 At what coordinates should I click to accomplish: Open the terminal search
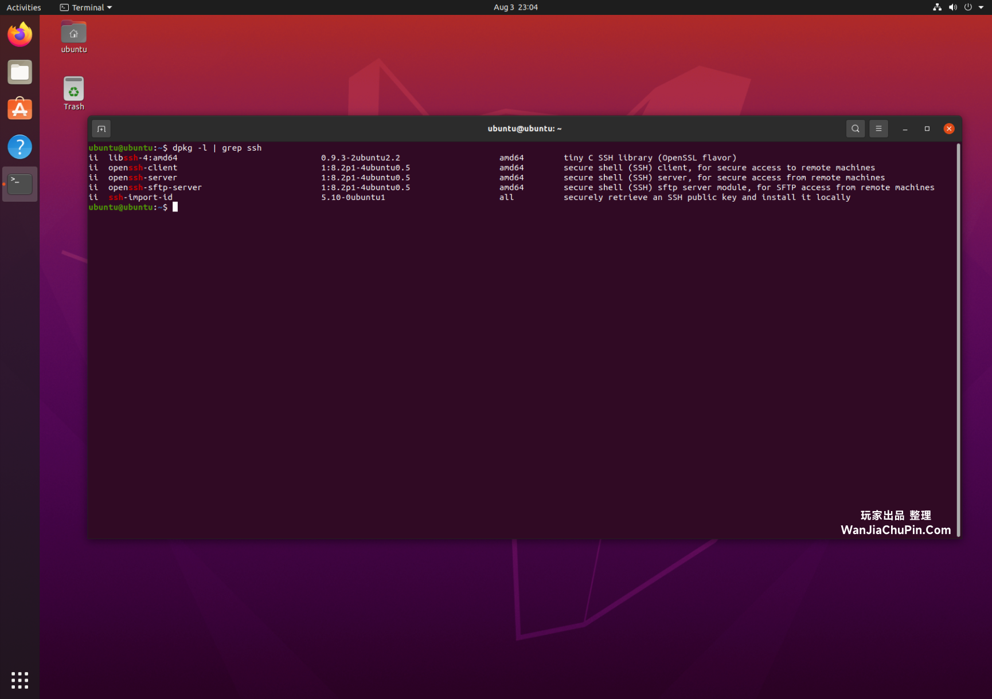855,128
